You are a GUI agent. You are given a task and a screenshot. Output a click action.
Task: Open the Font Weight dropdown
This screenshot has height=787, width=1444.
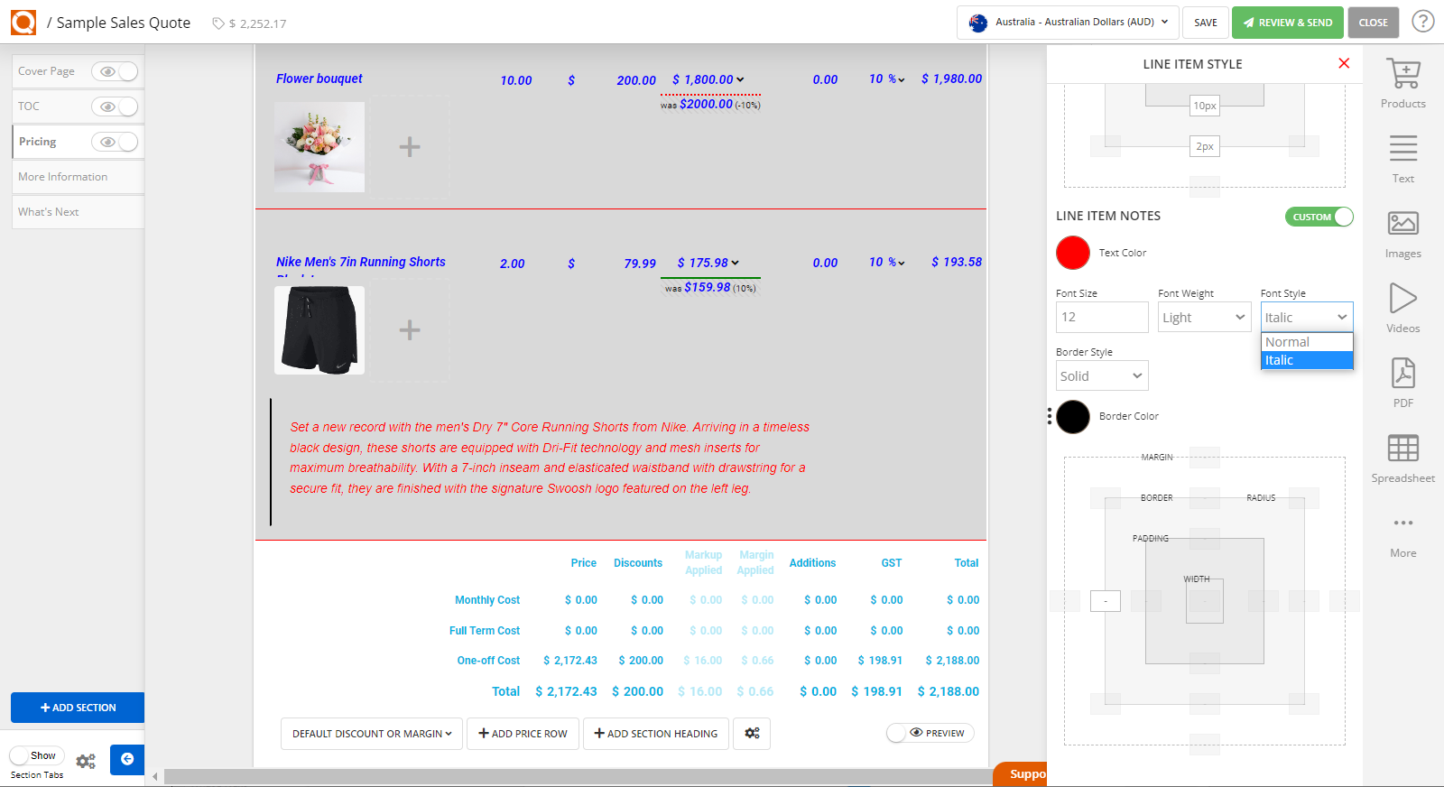pos(1204,317)
